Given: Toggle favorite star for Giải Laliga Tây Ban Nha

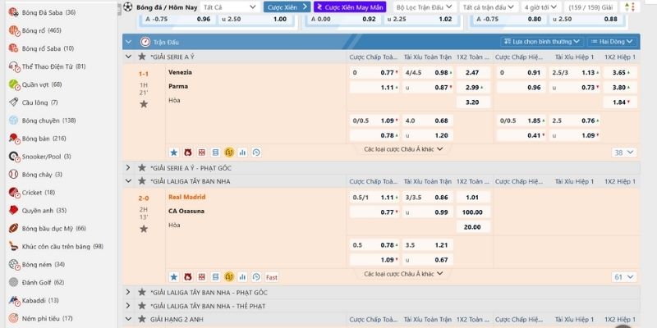Looking at the screenshot, I should (x=143, y=181).
